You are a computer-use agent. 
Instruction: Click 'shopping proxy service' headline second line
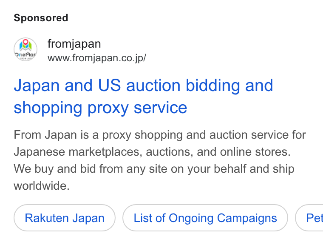[x=100, y=108]
